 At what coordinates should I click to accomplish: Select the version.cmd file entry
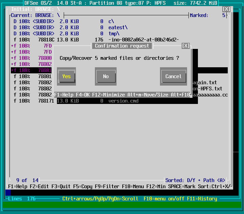pyautogui.click(x=123, y=101)
